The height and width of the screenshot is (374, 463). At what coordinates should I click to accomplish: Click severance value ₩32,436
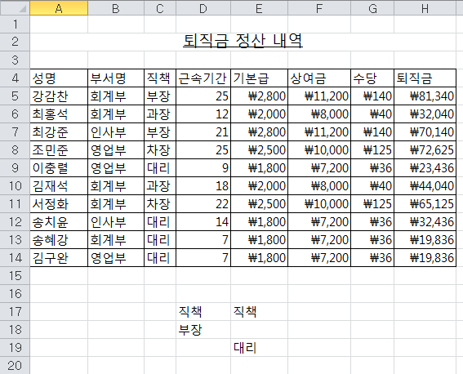[425, 222]
